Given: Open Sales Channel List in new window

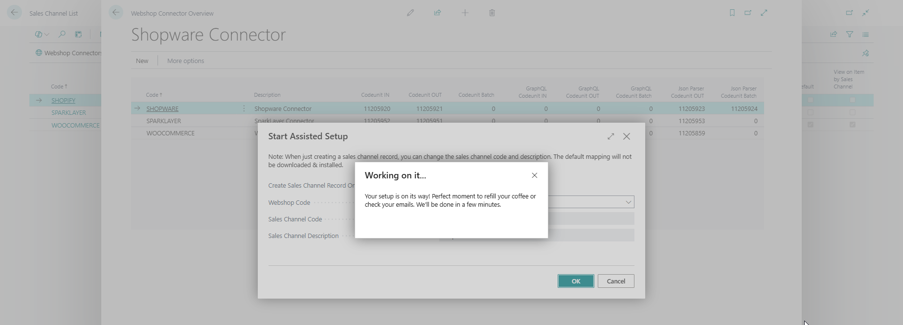Looking at the screenshot, I should pos(849,13).
